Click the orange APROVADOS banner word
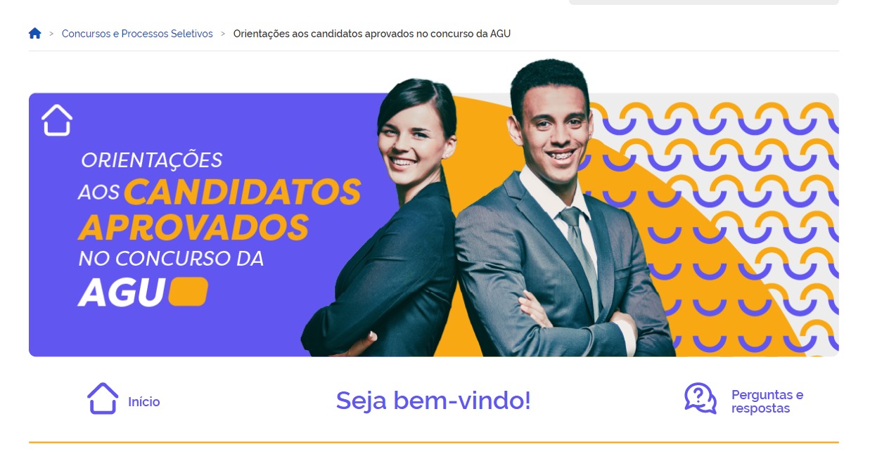 click(193, 226)
